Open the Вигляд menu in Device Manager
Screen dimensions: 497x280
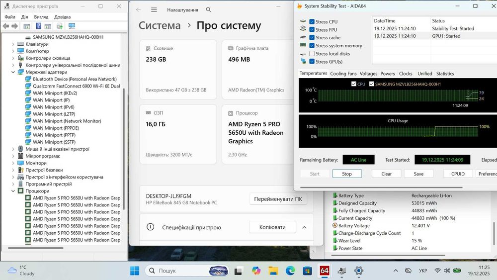point(41,17)
